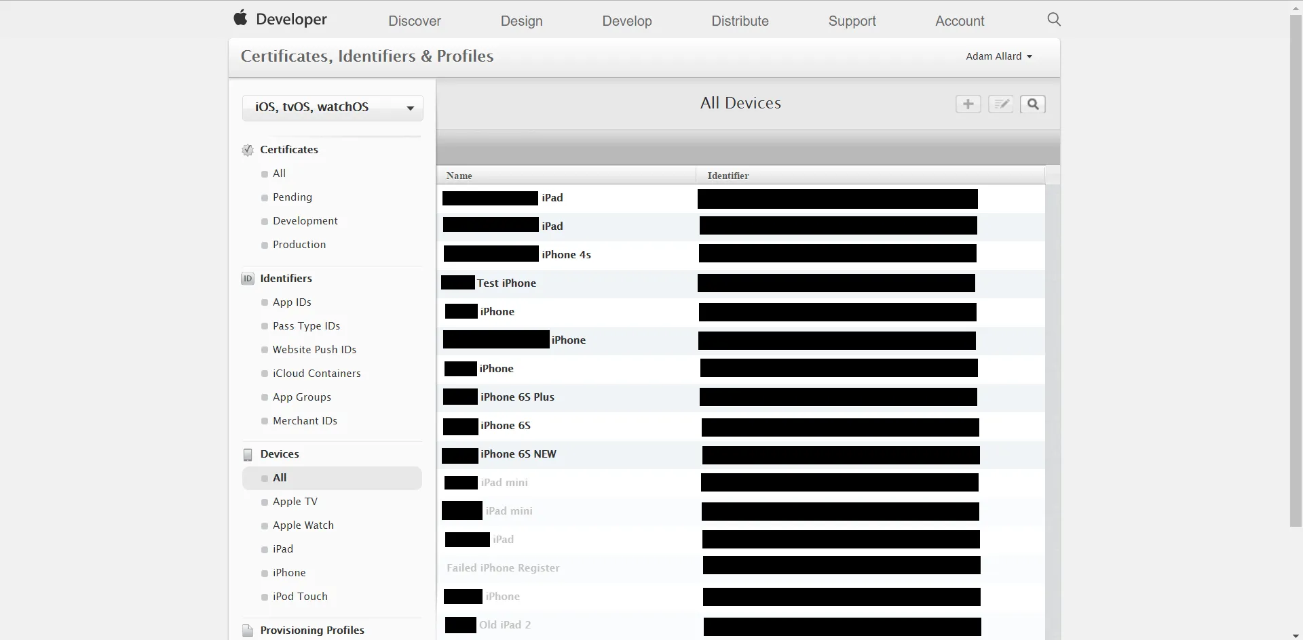Open the Account menu item

click(960, 21)
